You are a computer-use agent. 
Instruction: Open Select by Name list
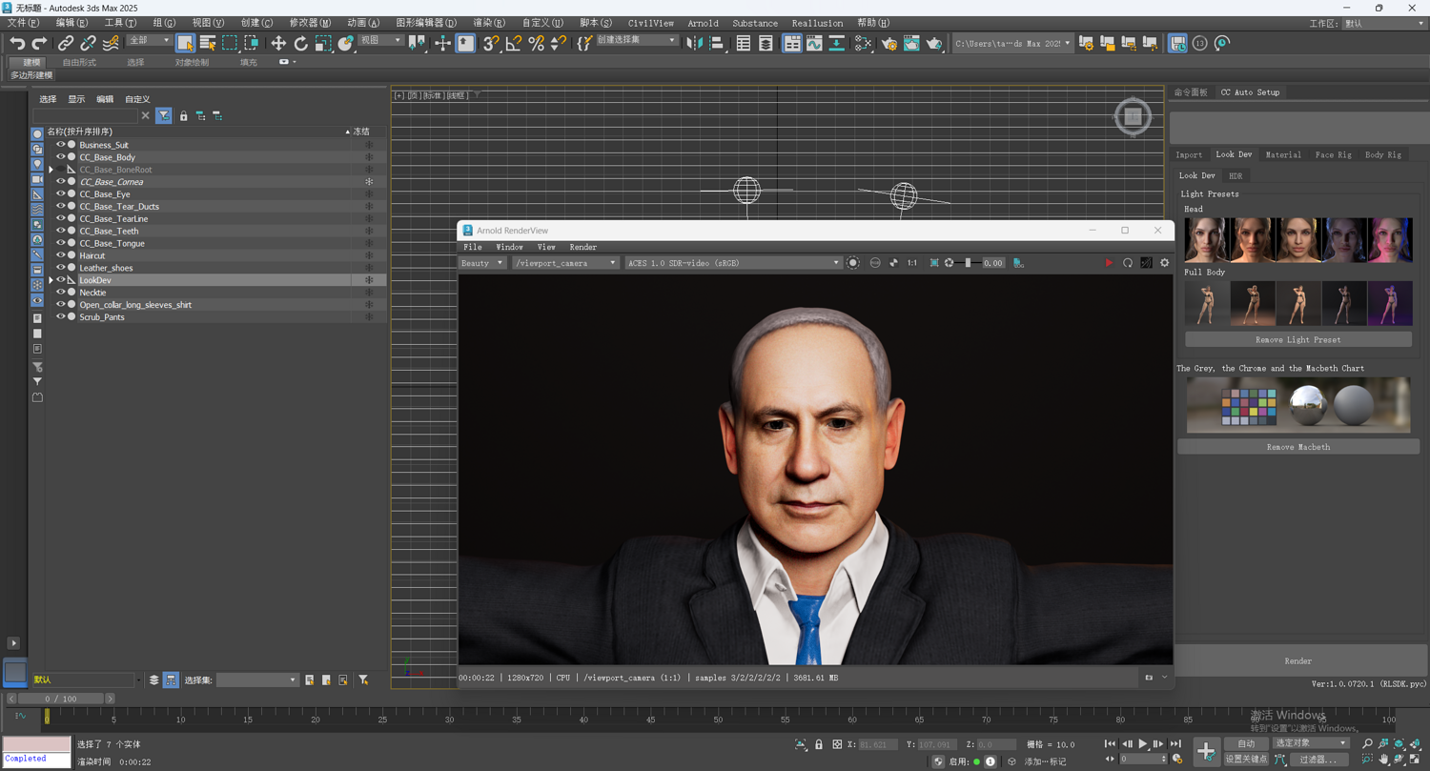[x=208, y=43]
